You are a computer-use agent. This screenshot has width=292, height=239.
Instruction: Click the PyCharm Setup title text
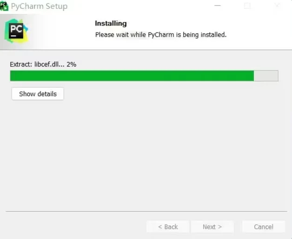39,6
